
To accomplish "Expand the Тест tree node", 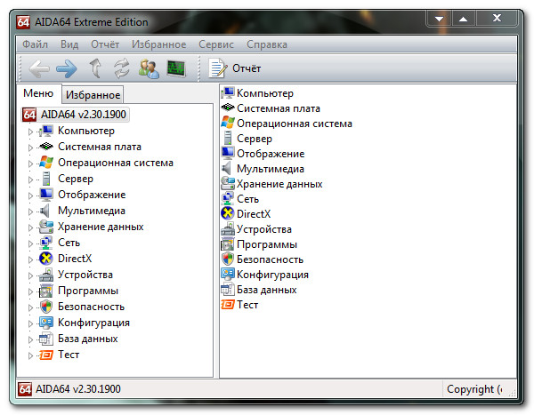I will coord(29,355).
